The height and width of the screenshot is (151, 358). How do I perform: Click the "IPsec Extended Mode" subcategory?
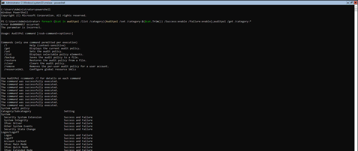tap(18, 150)
